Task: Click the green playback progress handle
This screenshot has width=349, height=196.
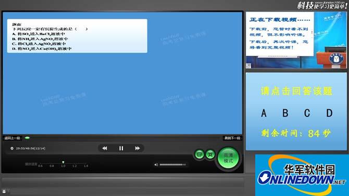Action: [x=27, y=138]
